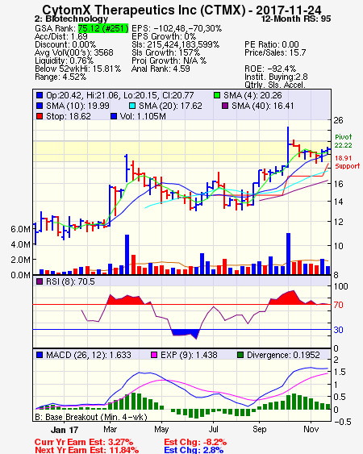Click the chart title CytomX Therapeutics Inc (CTMX)
This screenshot has height=454, width=363.
(144, 10)
